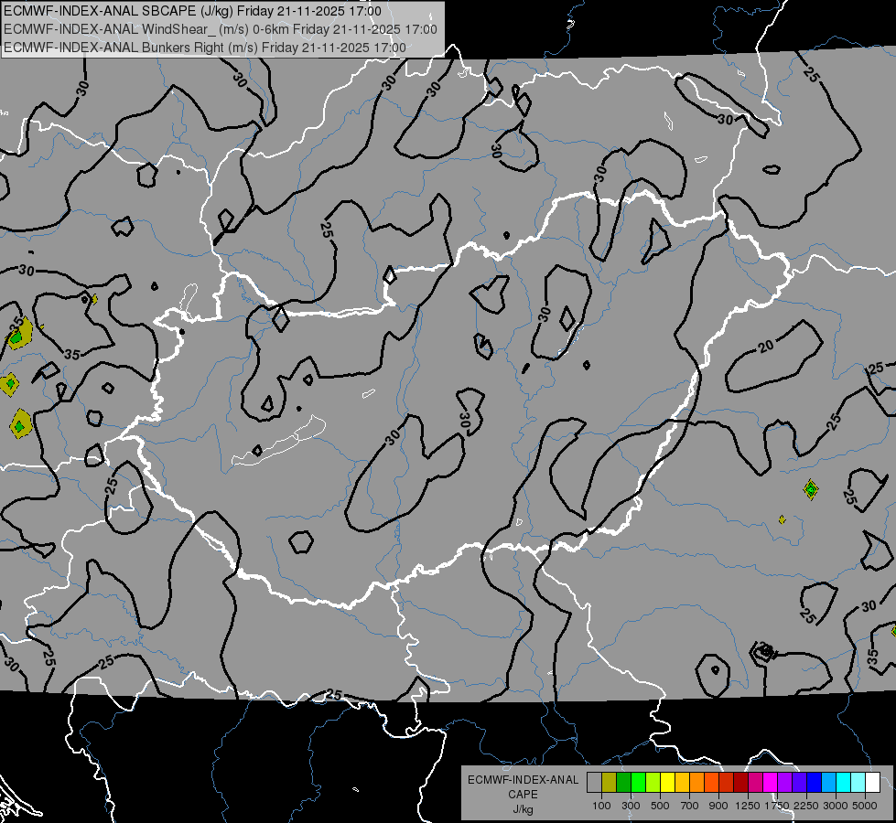Click the 2250 legend value
Screen dimensions: 896x823
coord(806,806)
